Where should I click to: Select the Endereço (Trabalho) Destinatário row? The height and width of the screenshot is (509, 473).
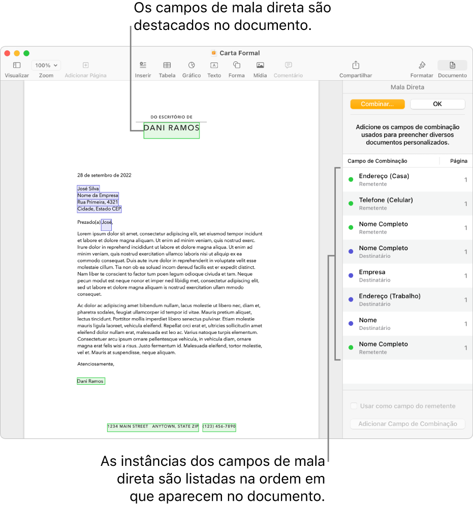407,299
